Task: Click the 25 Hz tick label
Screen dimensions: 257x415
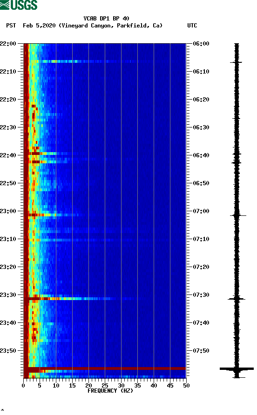Action: (105, 386)
